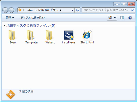Click 現在ディスクにあるファイル (5) header
This screenshot has width=137, height=102.
click(31, 25)
